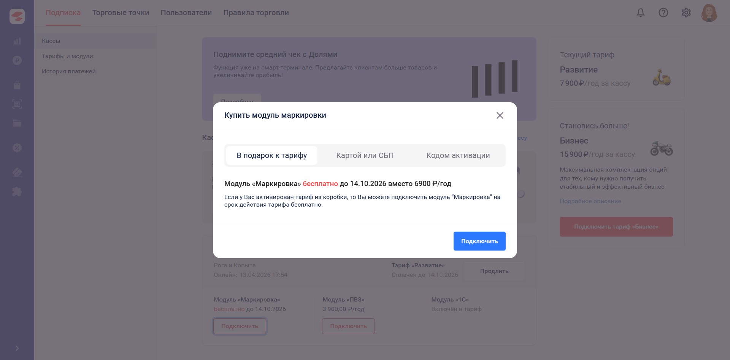Open the percent discount icon in the sidebar
Image resolution: width=730 pixels, height=360 pixels.
17,148
